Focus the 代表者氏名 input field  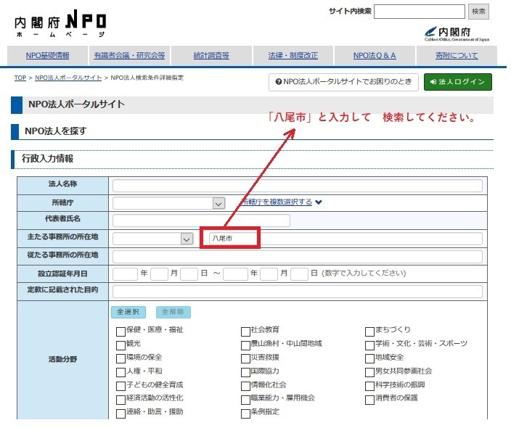[x=201, y=221]
